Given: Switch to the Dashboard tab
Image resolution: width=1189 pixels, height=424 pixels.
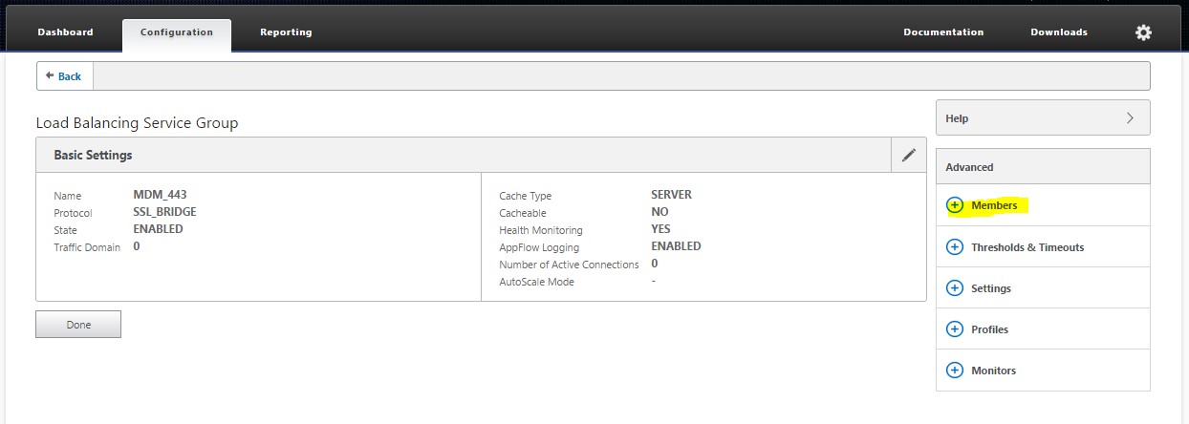Looking at the screenshot, I should pyautogui.click(x=65, y=32).
